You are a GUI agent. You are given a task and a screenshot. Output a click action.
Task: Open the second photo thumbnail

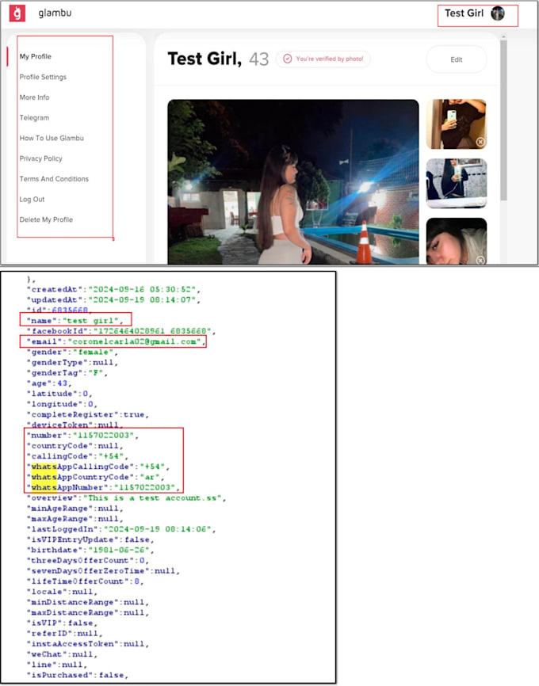pos(457,183)
